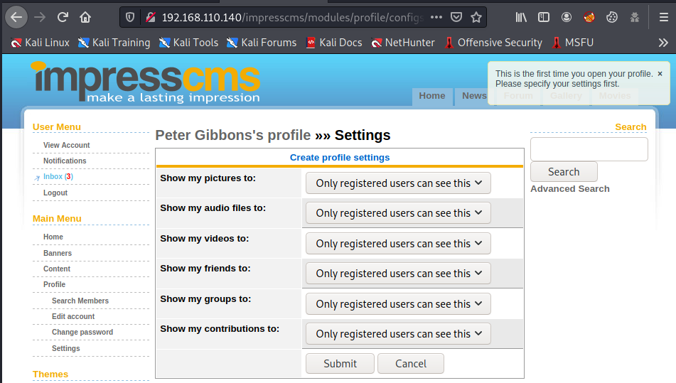Image resolution: width=676 pixels, height=383 pixels.
Task: Open the Kali Tools bookmark
Action: 188,43
